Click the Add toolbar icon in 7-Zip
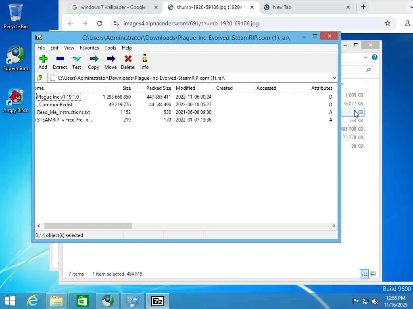 (x=43, y=62)
